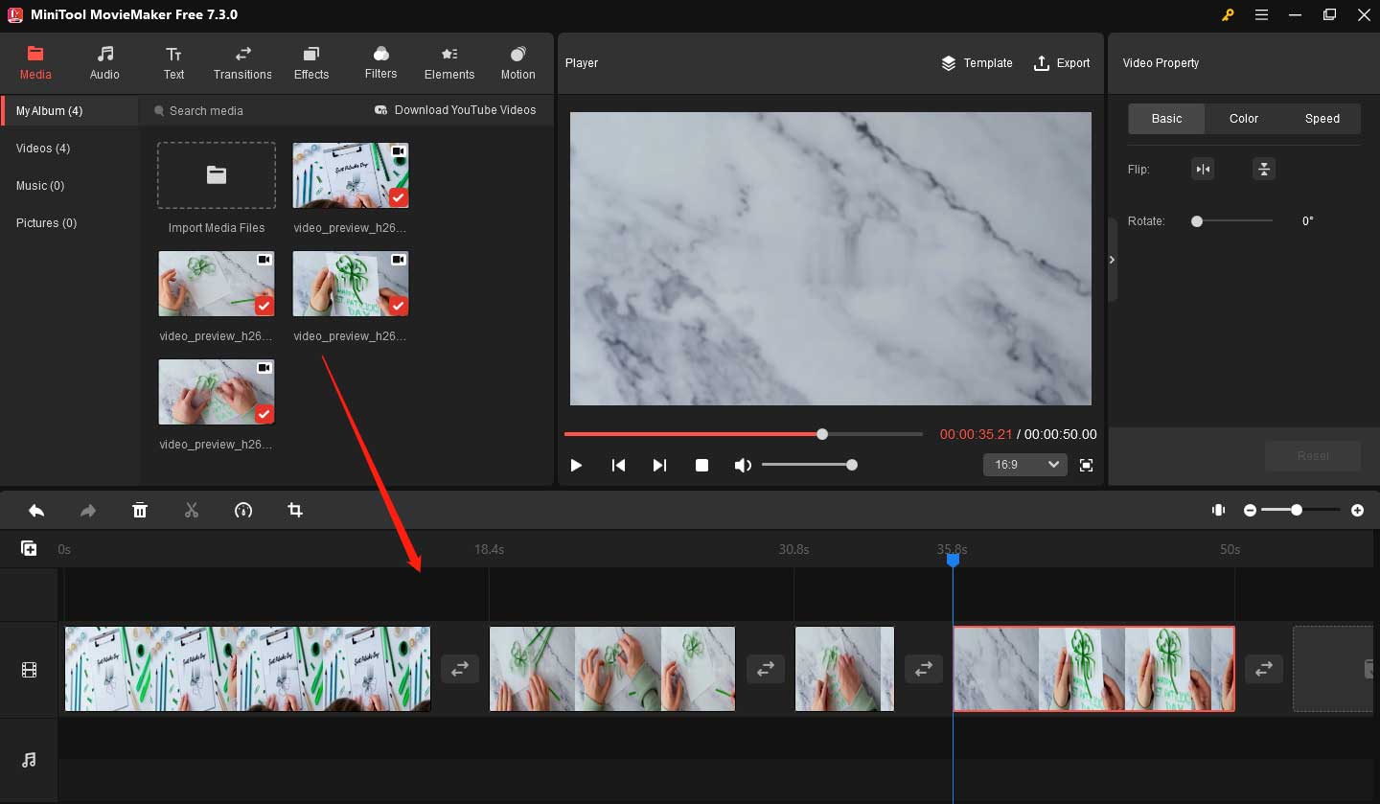
Task: Adjust the Rotate slider
Action: click(x=1234, y=221)
